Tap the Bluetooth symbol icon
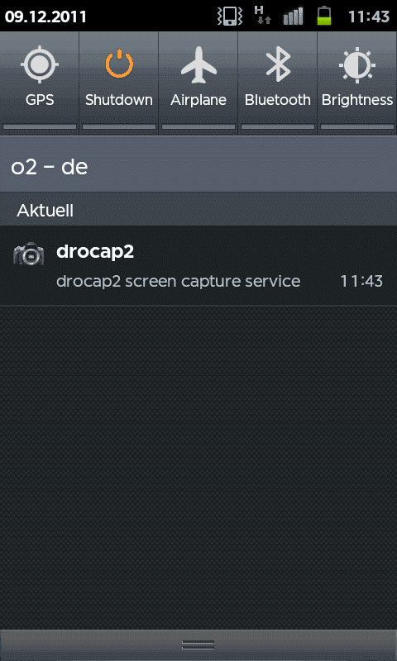The height and width of the screenshot is (661, 397). (x=278, y=64)
